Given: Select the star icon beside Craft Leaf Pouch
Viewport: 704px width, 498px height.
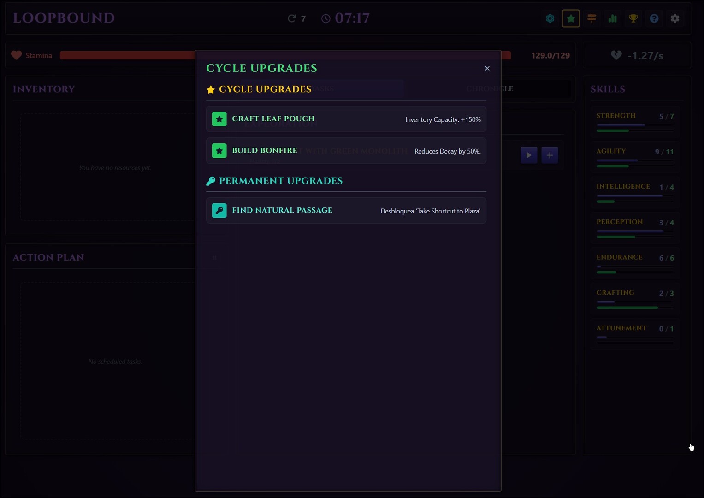Looking at the screenshot, I should (219, 119).
